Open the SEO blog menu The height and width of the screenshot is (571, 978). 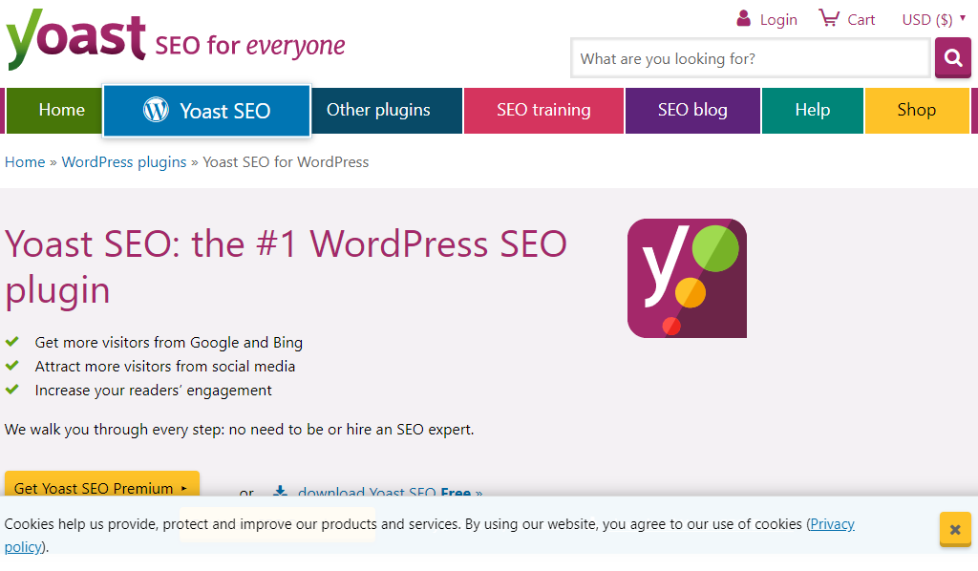692,111
